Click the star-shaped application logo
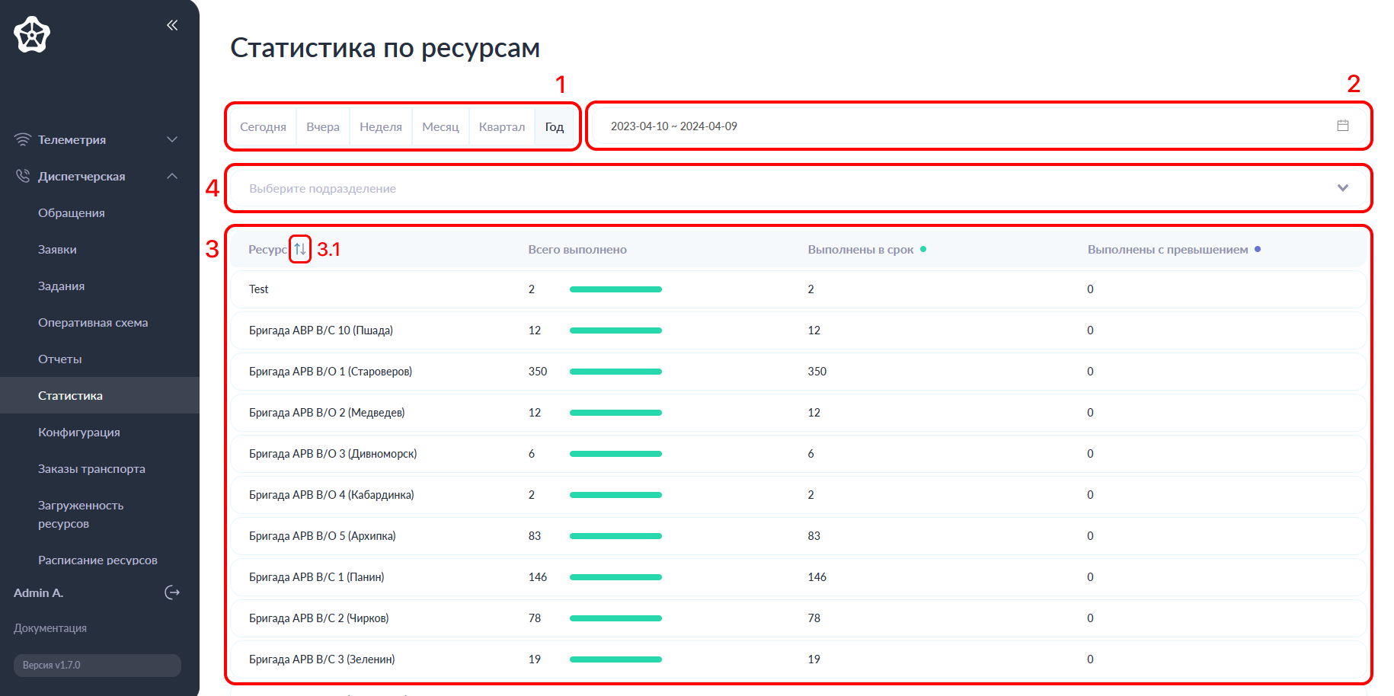This screenshot has height=696, width=1394. pyautogui.click(x=30, y=34)
